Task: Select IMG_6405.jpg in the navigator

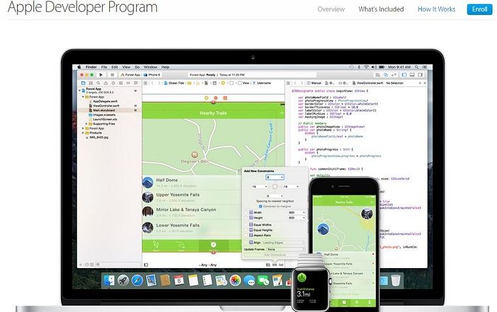Action: click(x=99, y=137)
